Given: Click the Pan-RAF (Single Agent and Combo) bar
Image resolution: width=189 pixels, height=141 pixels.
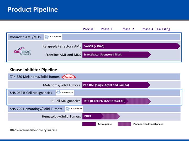Looking at the screenshot, I should tap(116, 85).
